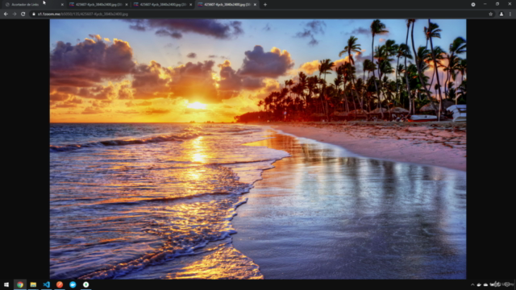
Task: Click the round icon left of minimize button
Action: tap(473, 5)
